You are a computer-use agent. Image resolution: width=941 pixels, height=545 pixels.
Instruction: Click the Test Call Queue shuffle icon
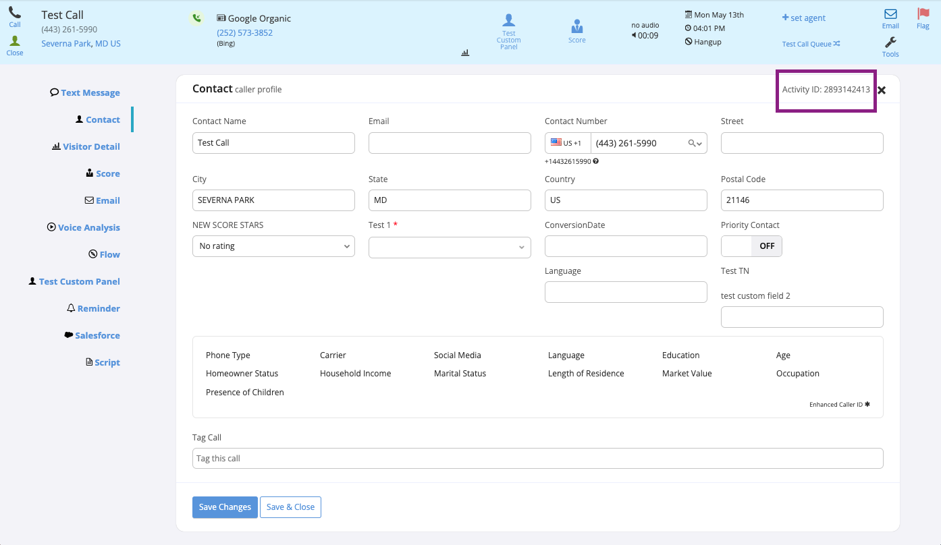click(x=836, y=44)
